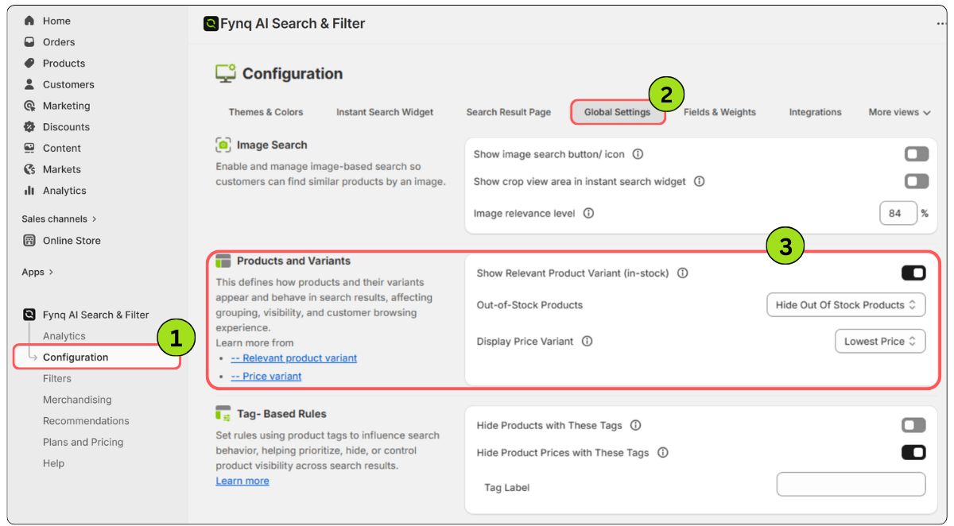The width and height of the screenshot is (954, 526).
Task: Disable Hide Product Prices with These Tags switch
Action: (x=913, y=452)
